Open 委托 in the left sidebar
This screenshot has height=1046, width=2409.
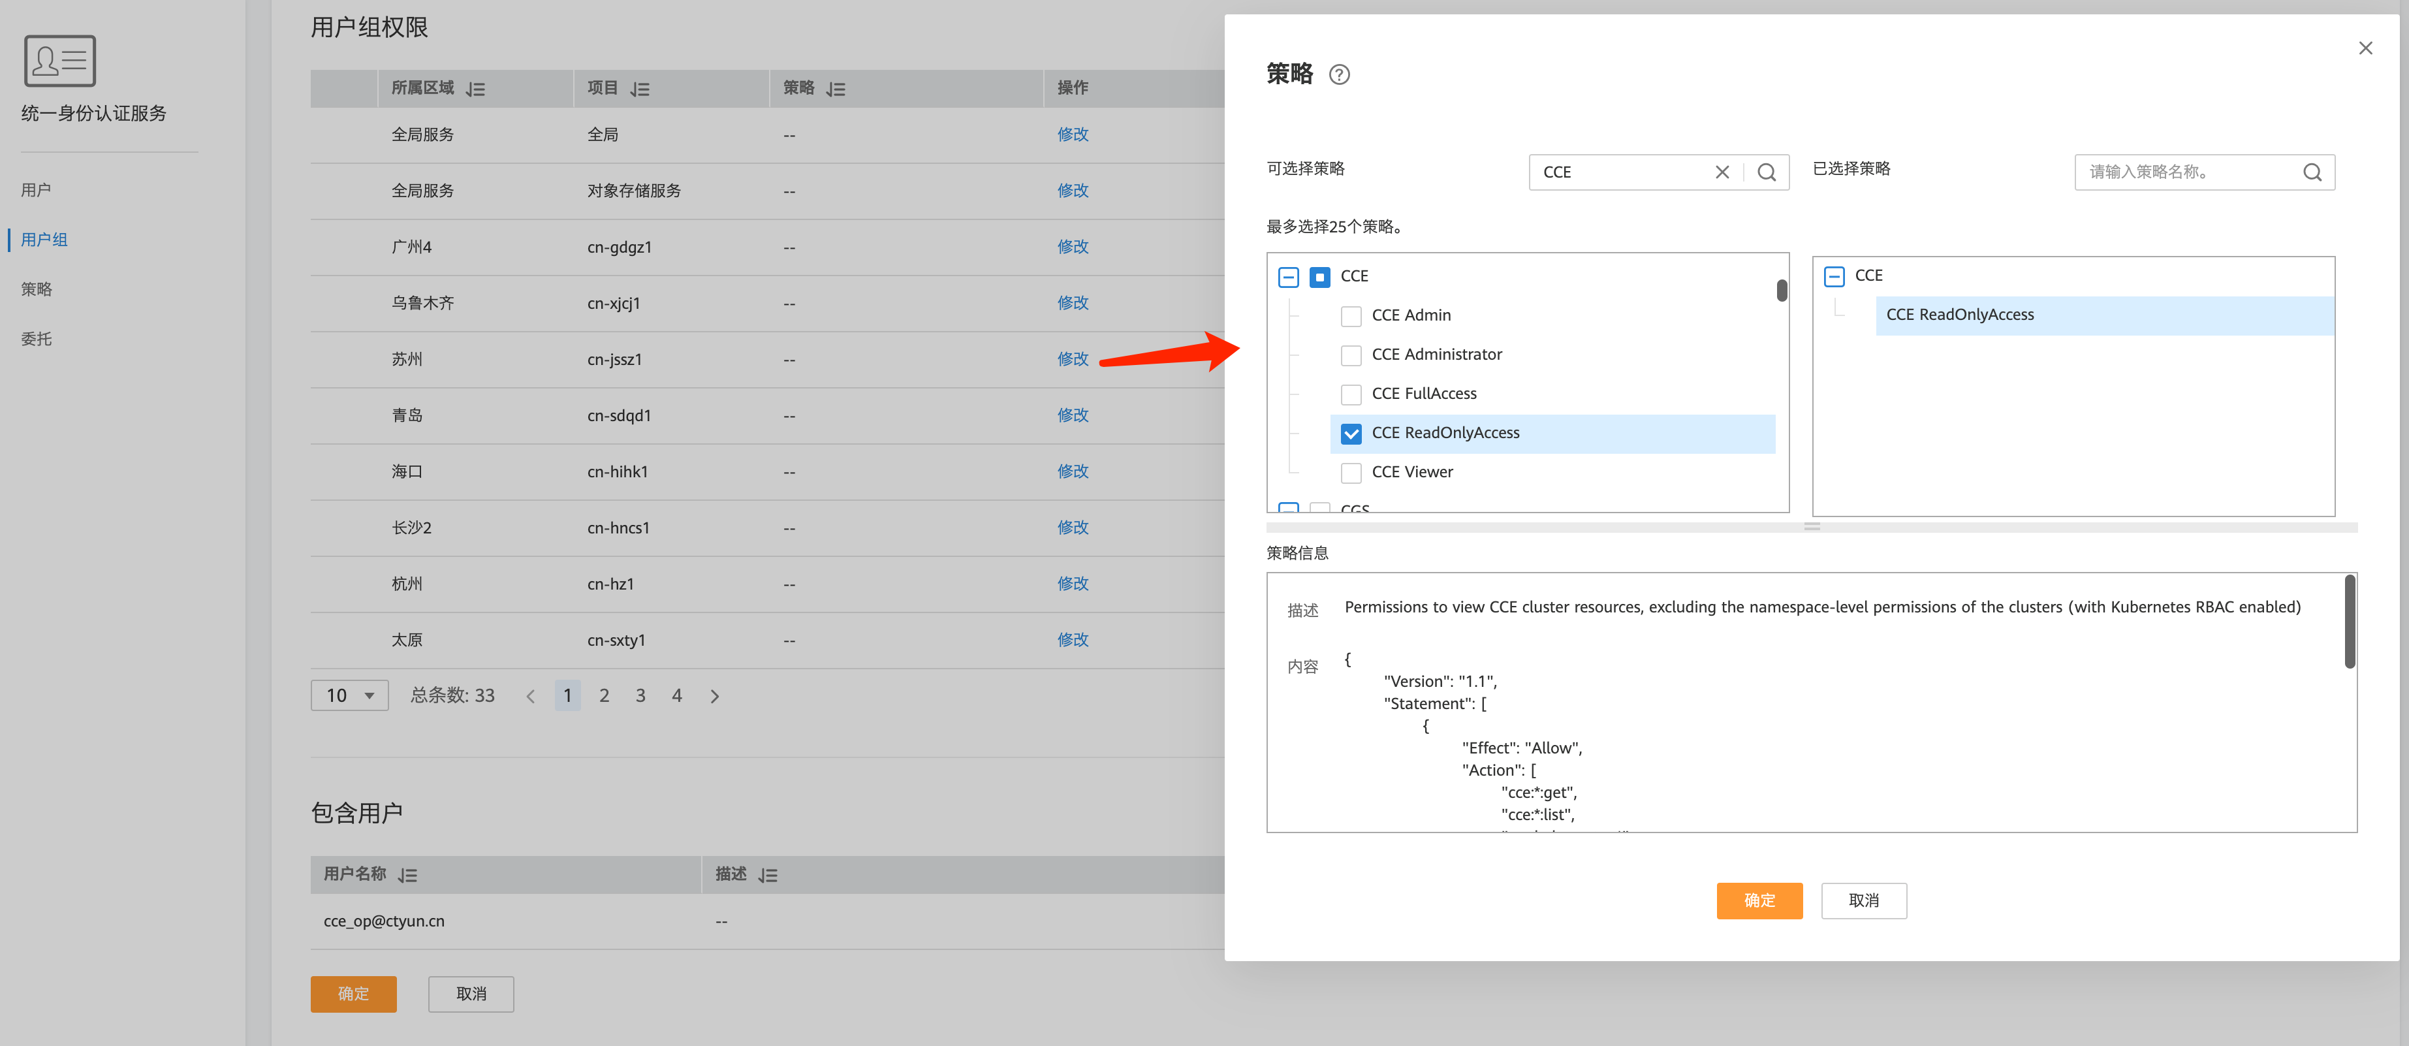(37, 339)
